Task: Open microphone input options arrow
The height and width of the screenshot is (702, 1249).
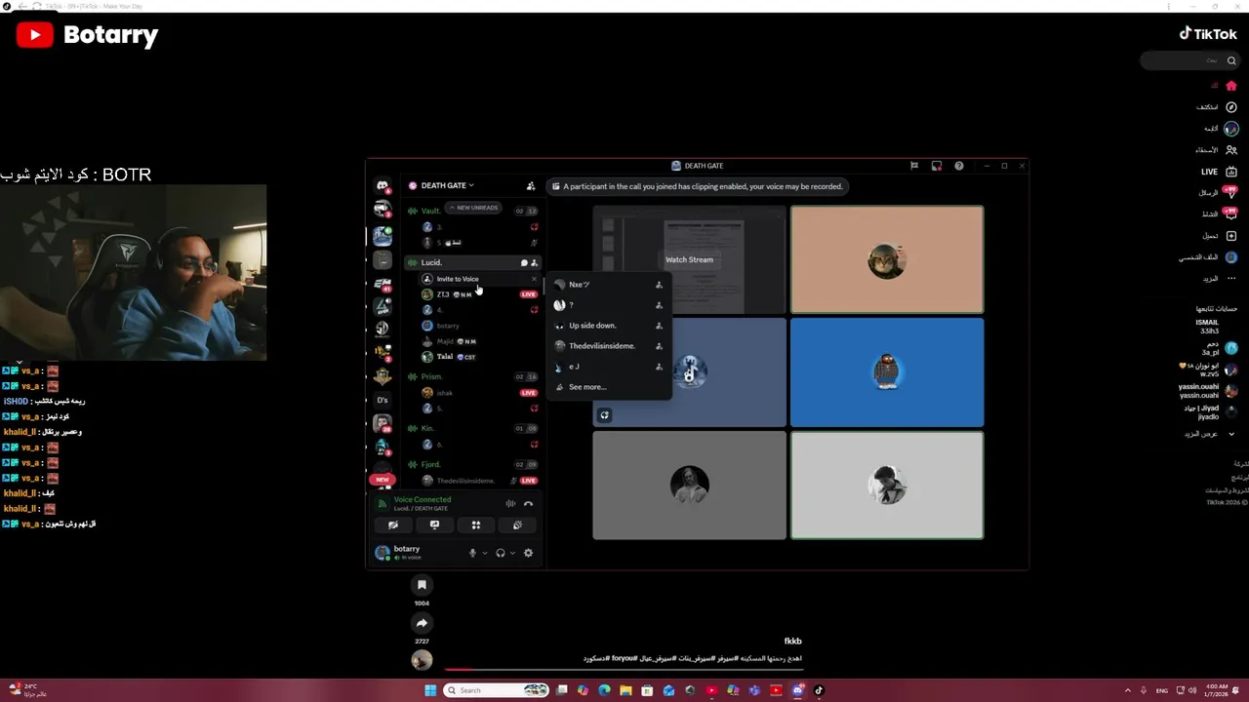Action: (x=485, y=553)
